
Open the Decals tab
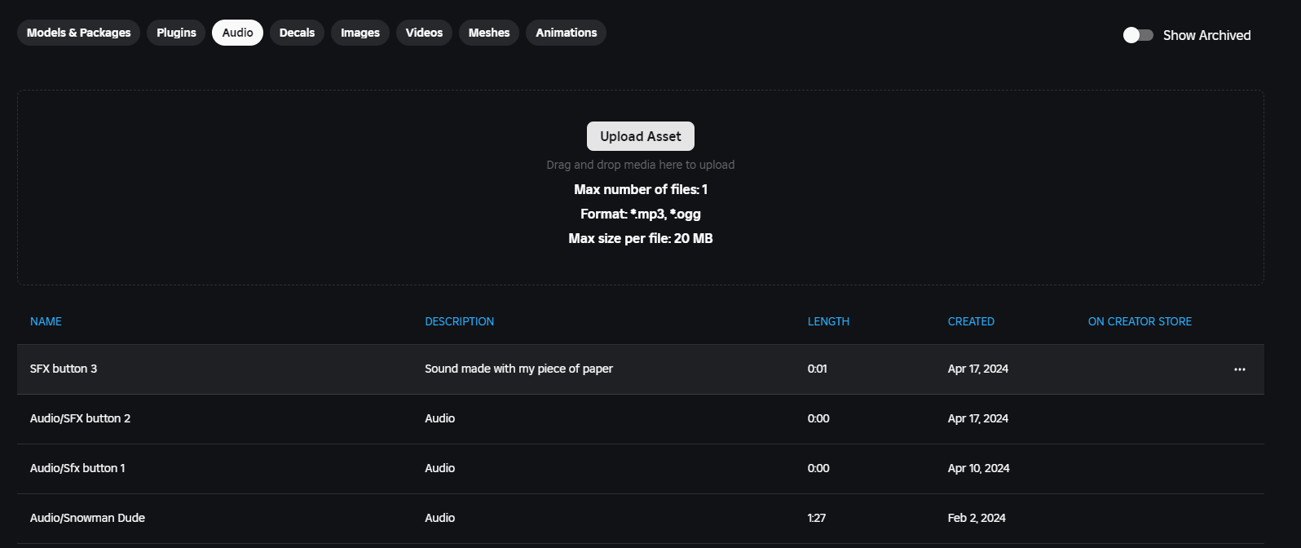[x=297, y=33]
